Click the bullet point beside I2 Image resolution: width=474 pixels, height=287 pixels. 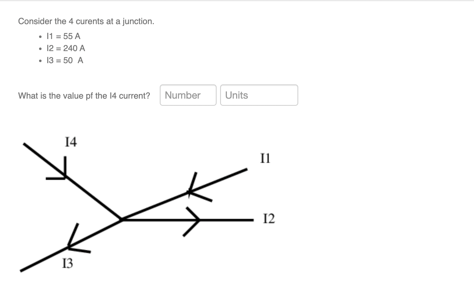[40, 48]
